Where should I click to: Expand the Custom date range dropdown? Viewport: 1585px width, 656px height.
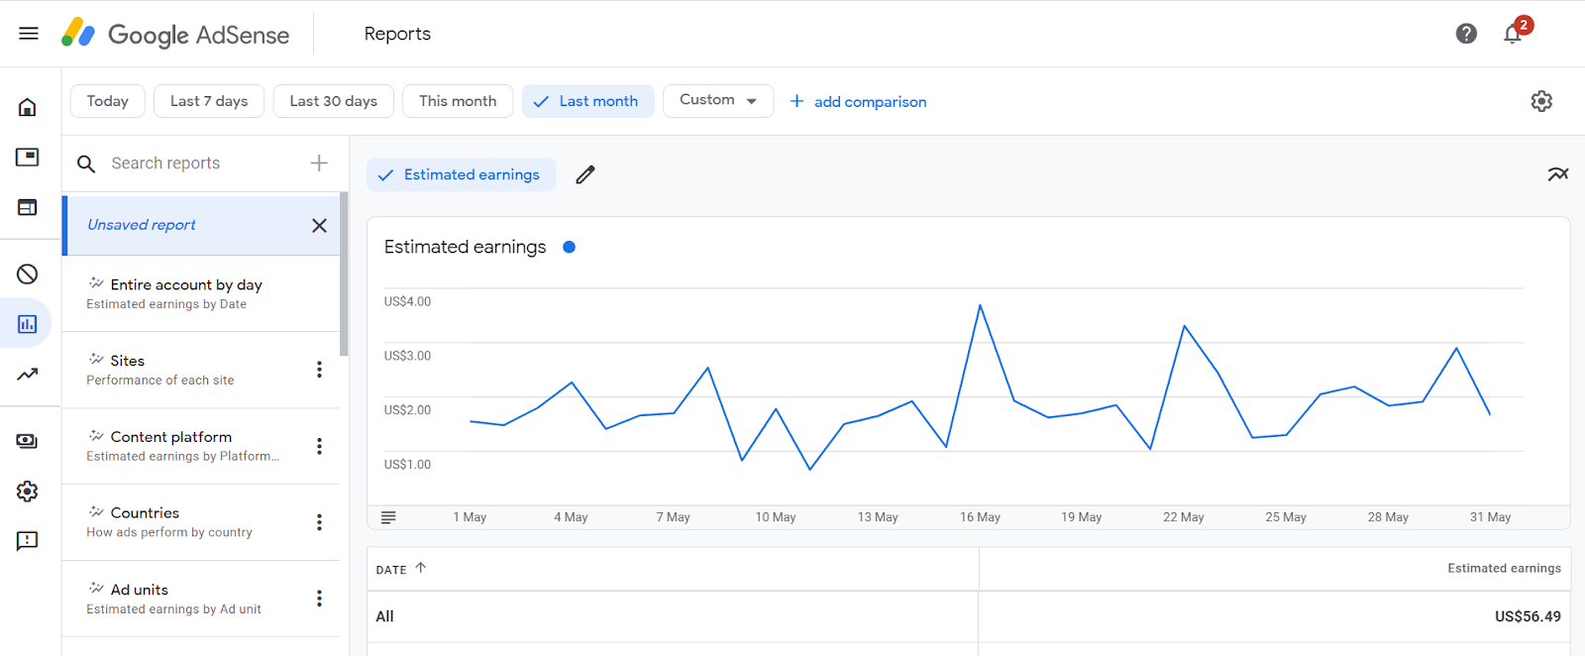[x=718, y=100]
